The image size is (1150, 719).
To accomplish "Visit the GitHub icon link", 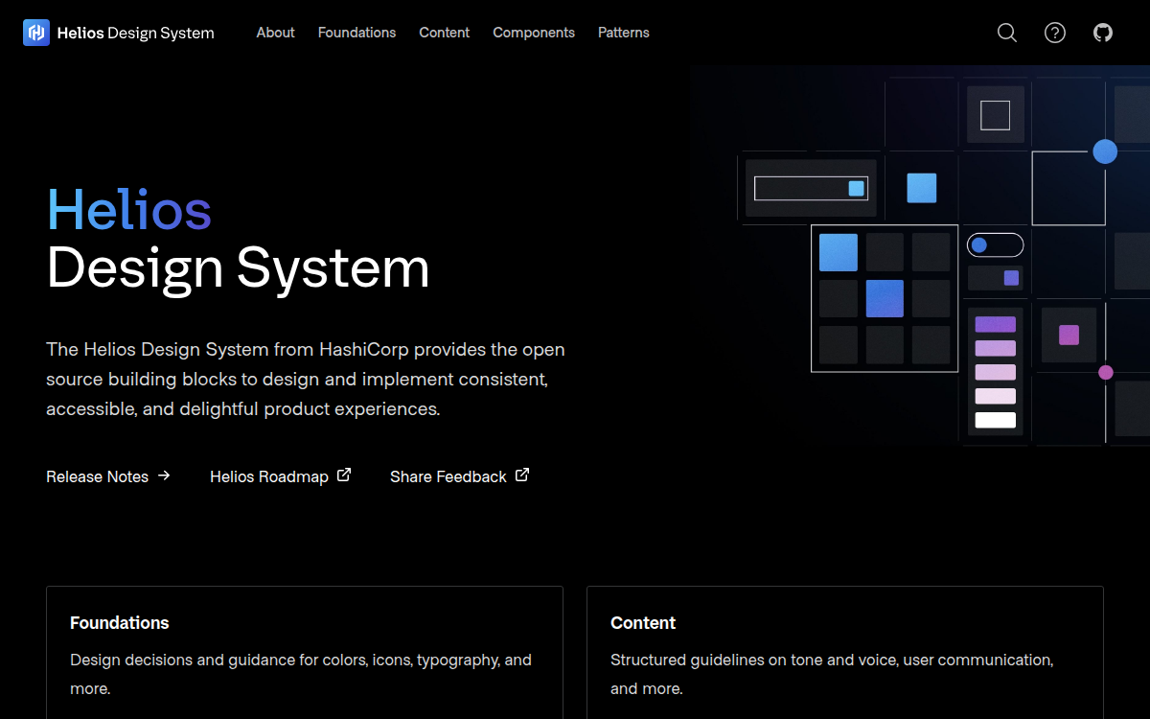I will tap(1103, 33).
